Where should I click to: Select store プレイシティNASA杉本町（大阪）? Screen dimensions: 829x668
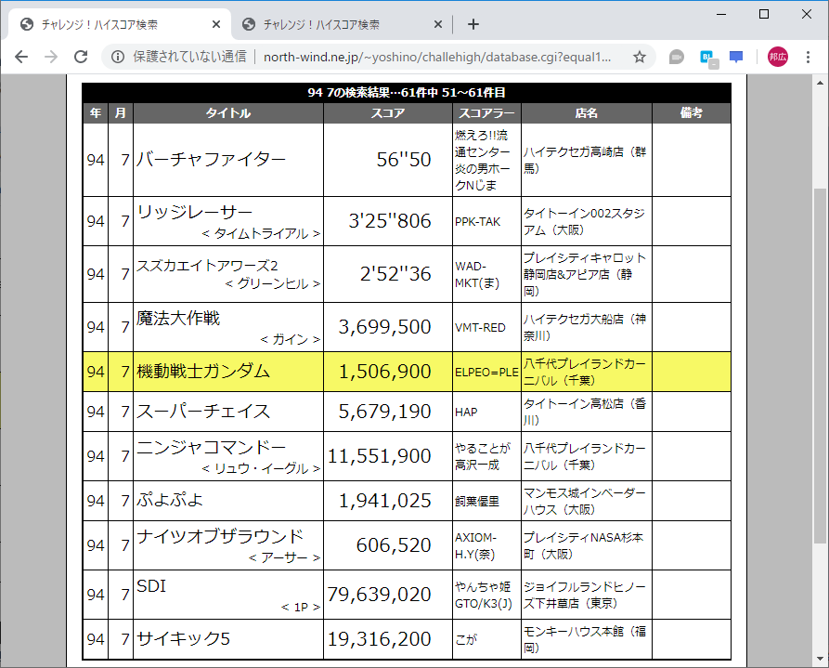coord(584,545)
